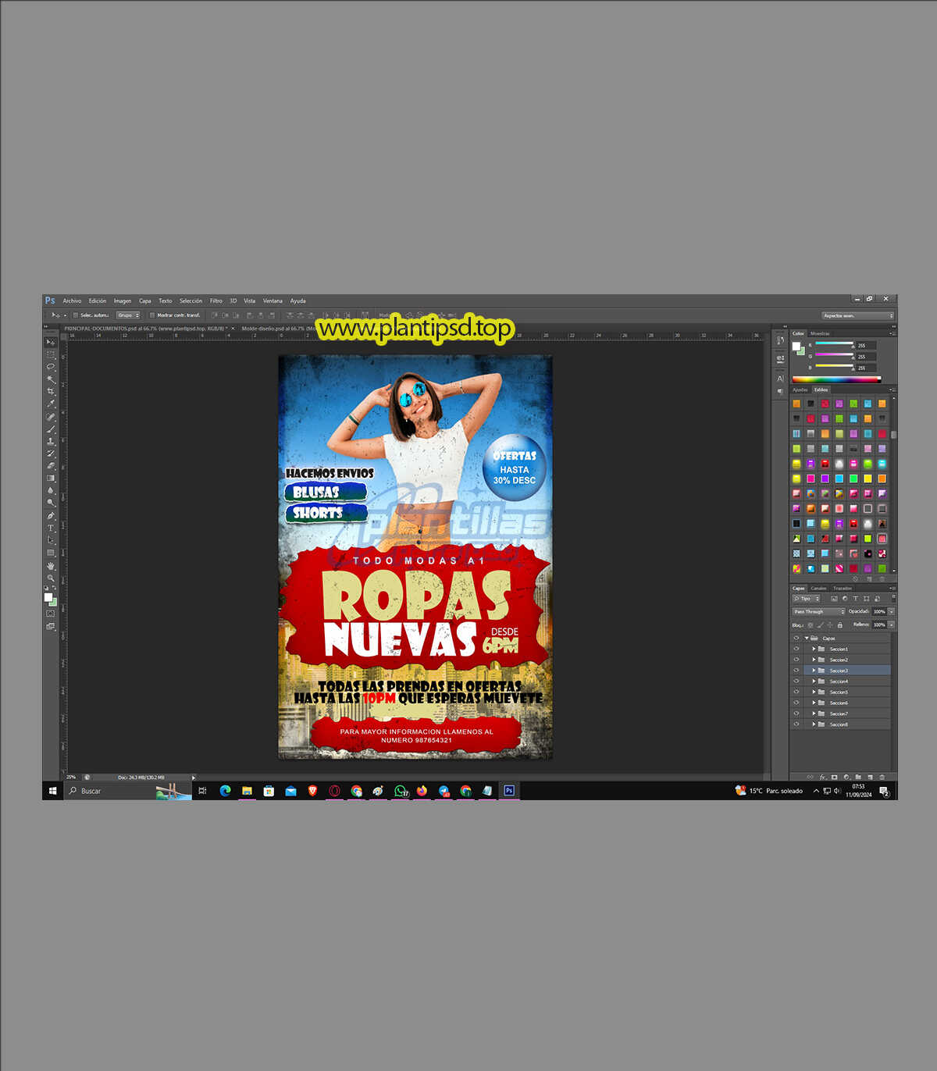937x1071 pixels.
Task: Click the foreground color swatch in toolbox
Action: (48, 598)
